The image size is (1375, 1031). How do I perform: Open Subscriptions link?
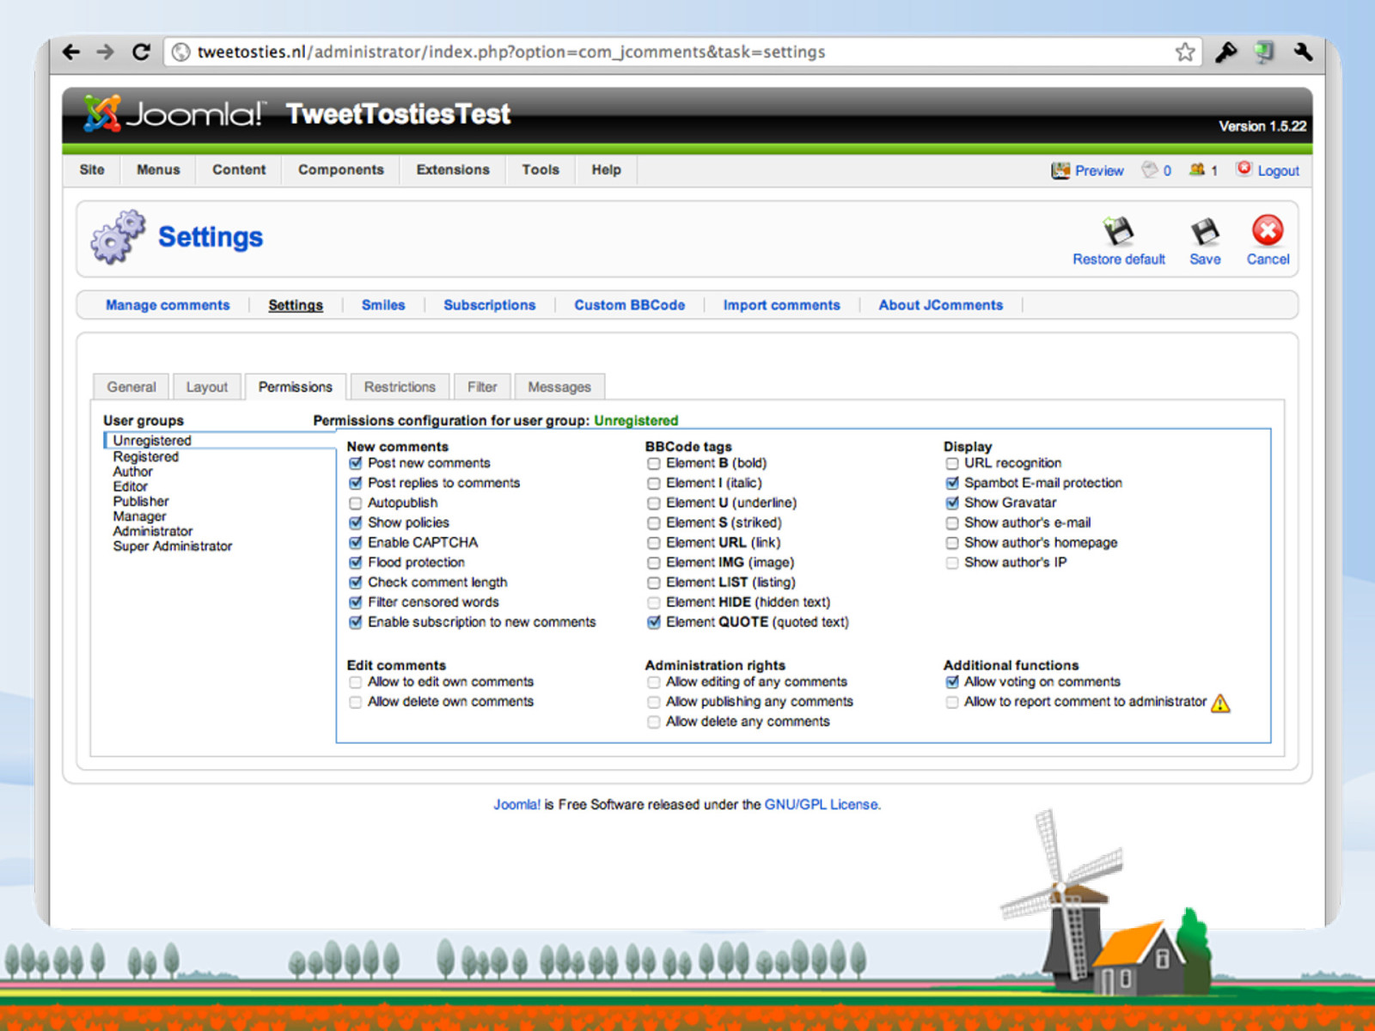click(489, 305)
